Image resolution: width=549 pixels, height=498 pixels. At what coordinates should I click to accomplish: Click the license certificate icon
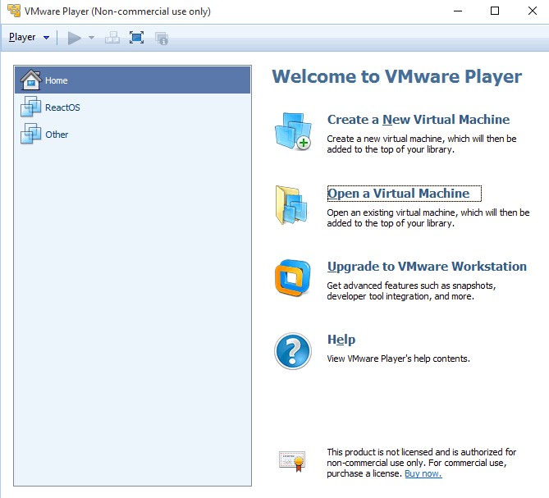pos(293,461)
